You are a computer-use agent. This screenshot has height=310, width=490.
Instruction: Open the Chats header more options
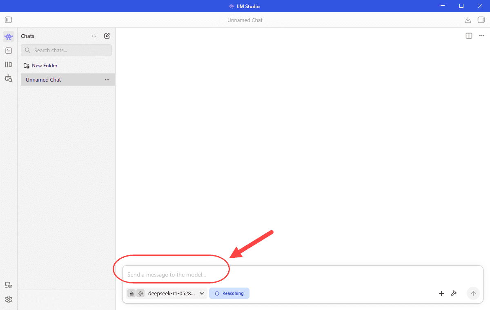click(94, 36)
